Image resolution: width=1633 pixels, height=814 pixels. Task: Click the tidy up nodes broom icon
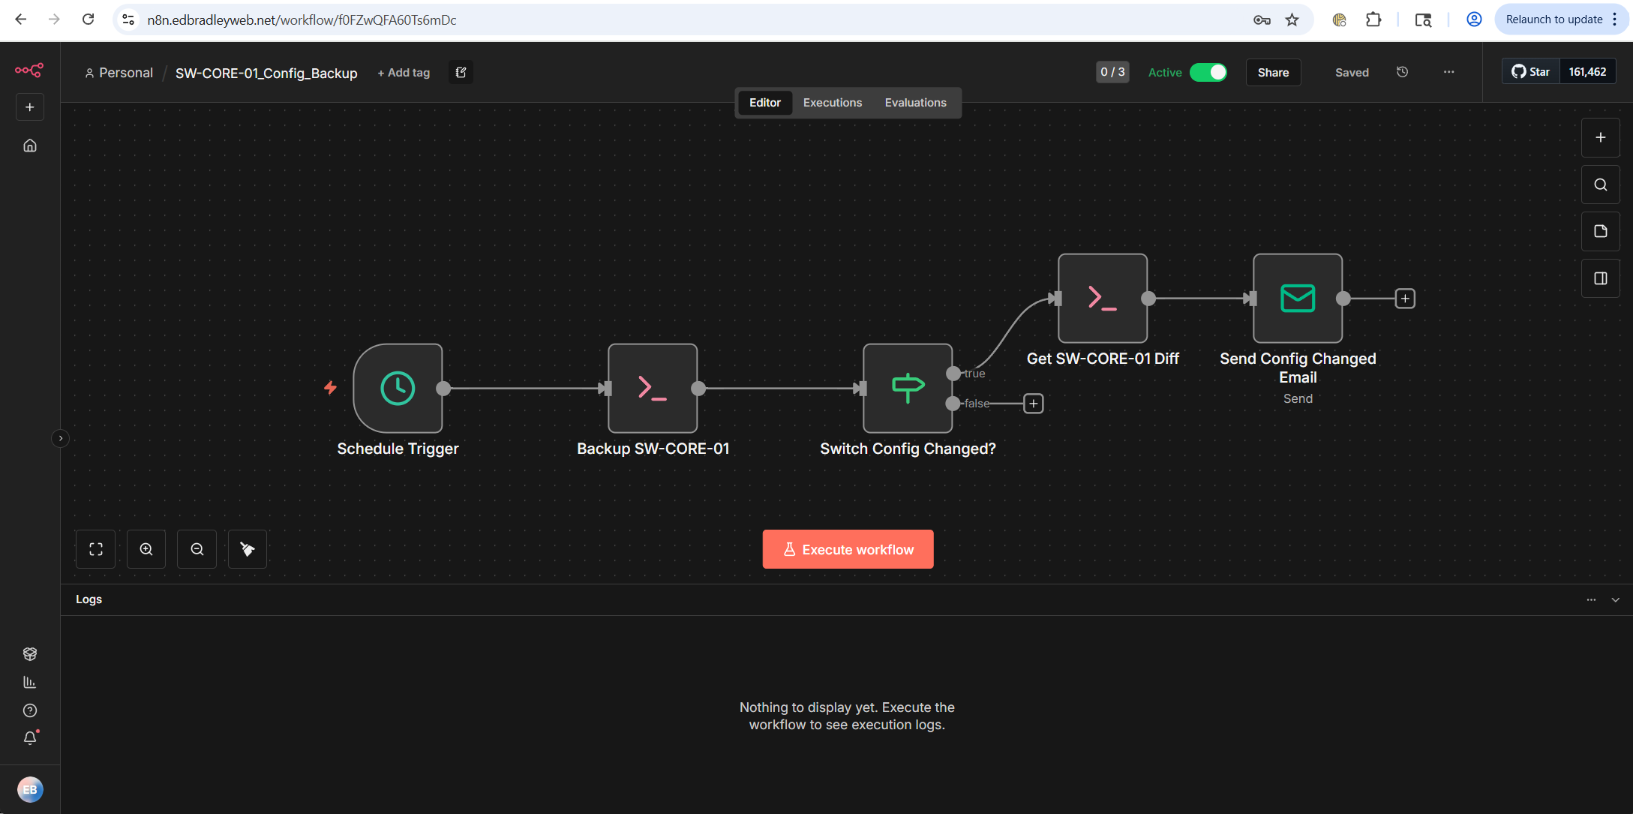(248, 549)
